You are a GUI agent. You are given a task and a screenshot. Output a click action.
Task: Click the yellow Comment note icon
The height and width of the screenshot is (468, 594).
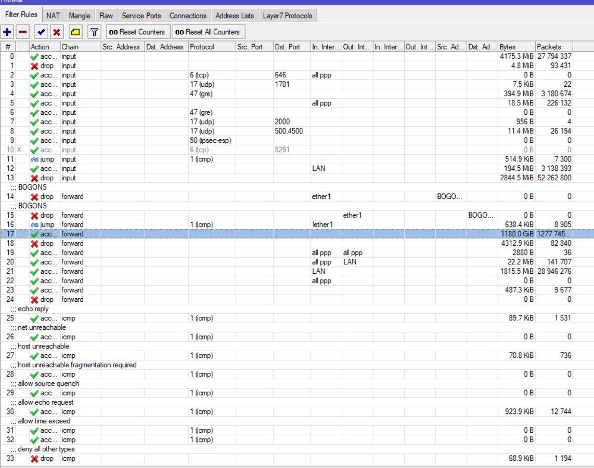point(75,32)
